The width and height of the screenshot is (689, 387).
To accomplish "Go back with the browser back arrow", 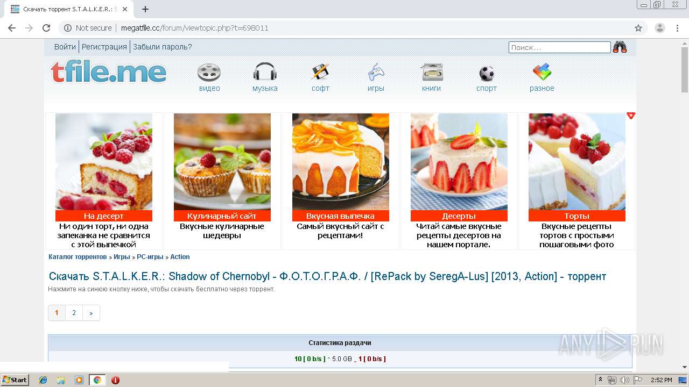I will click(x=12, y=28).
